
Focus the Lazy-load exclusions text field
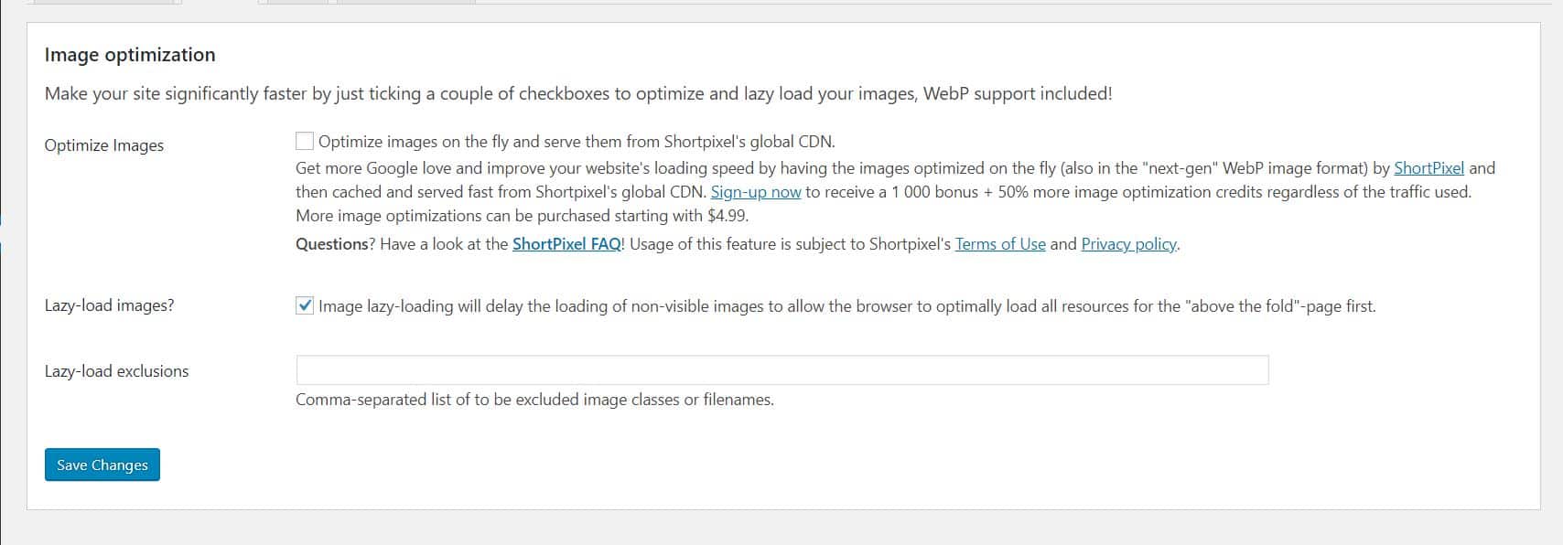click(x=782, y=370)
